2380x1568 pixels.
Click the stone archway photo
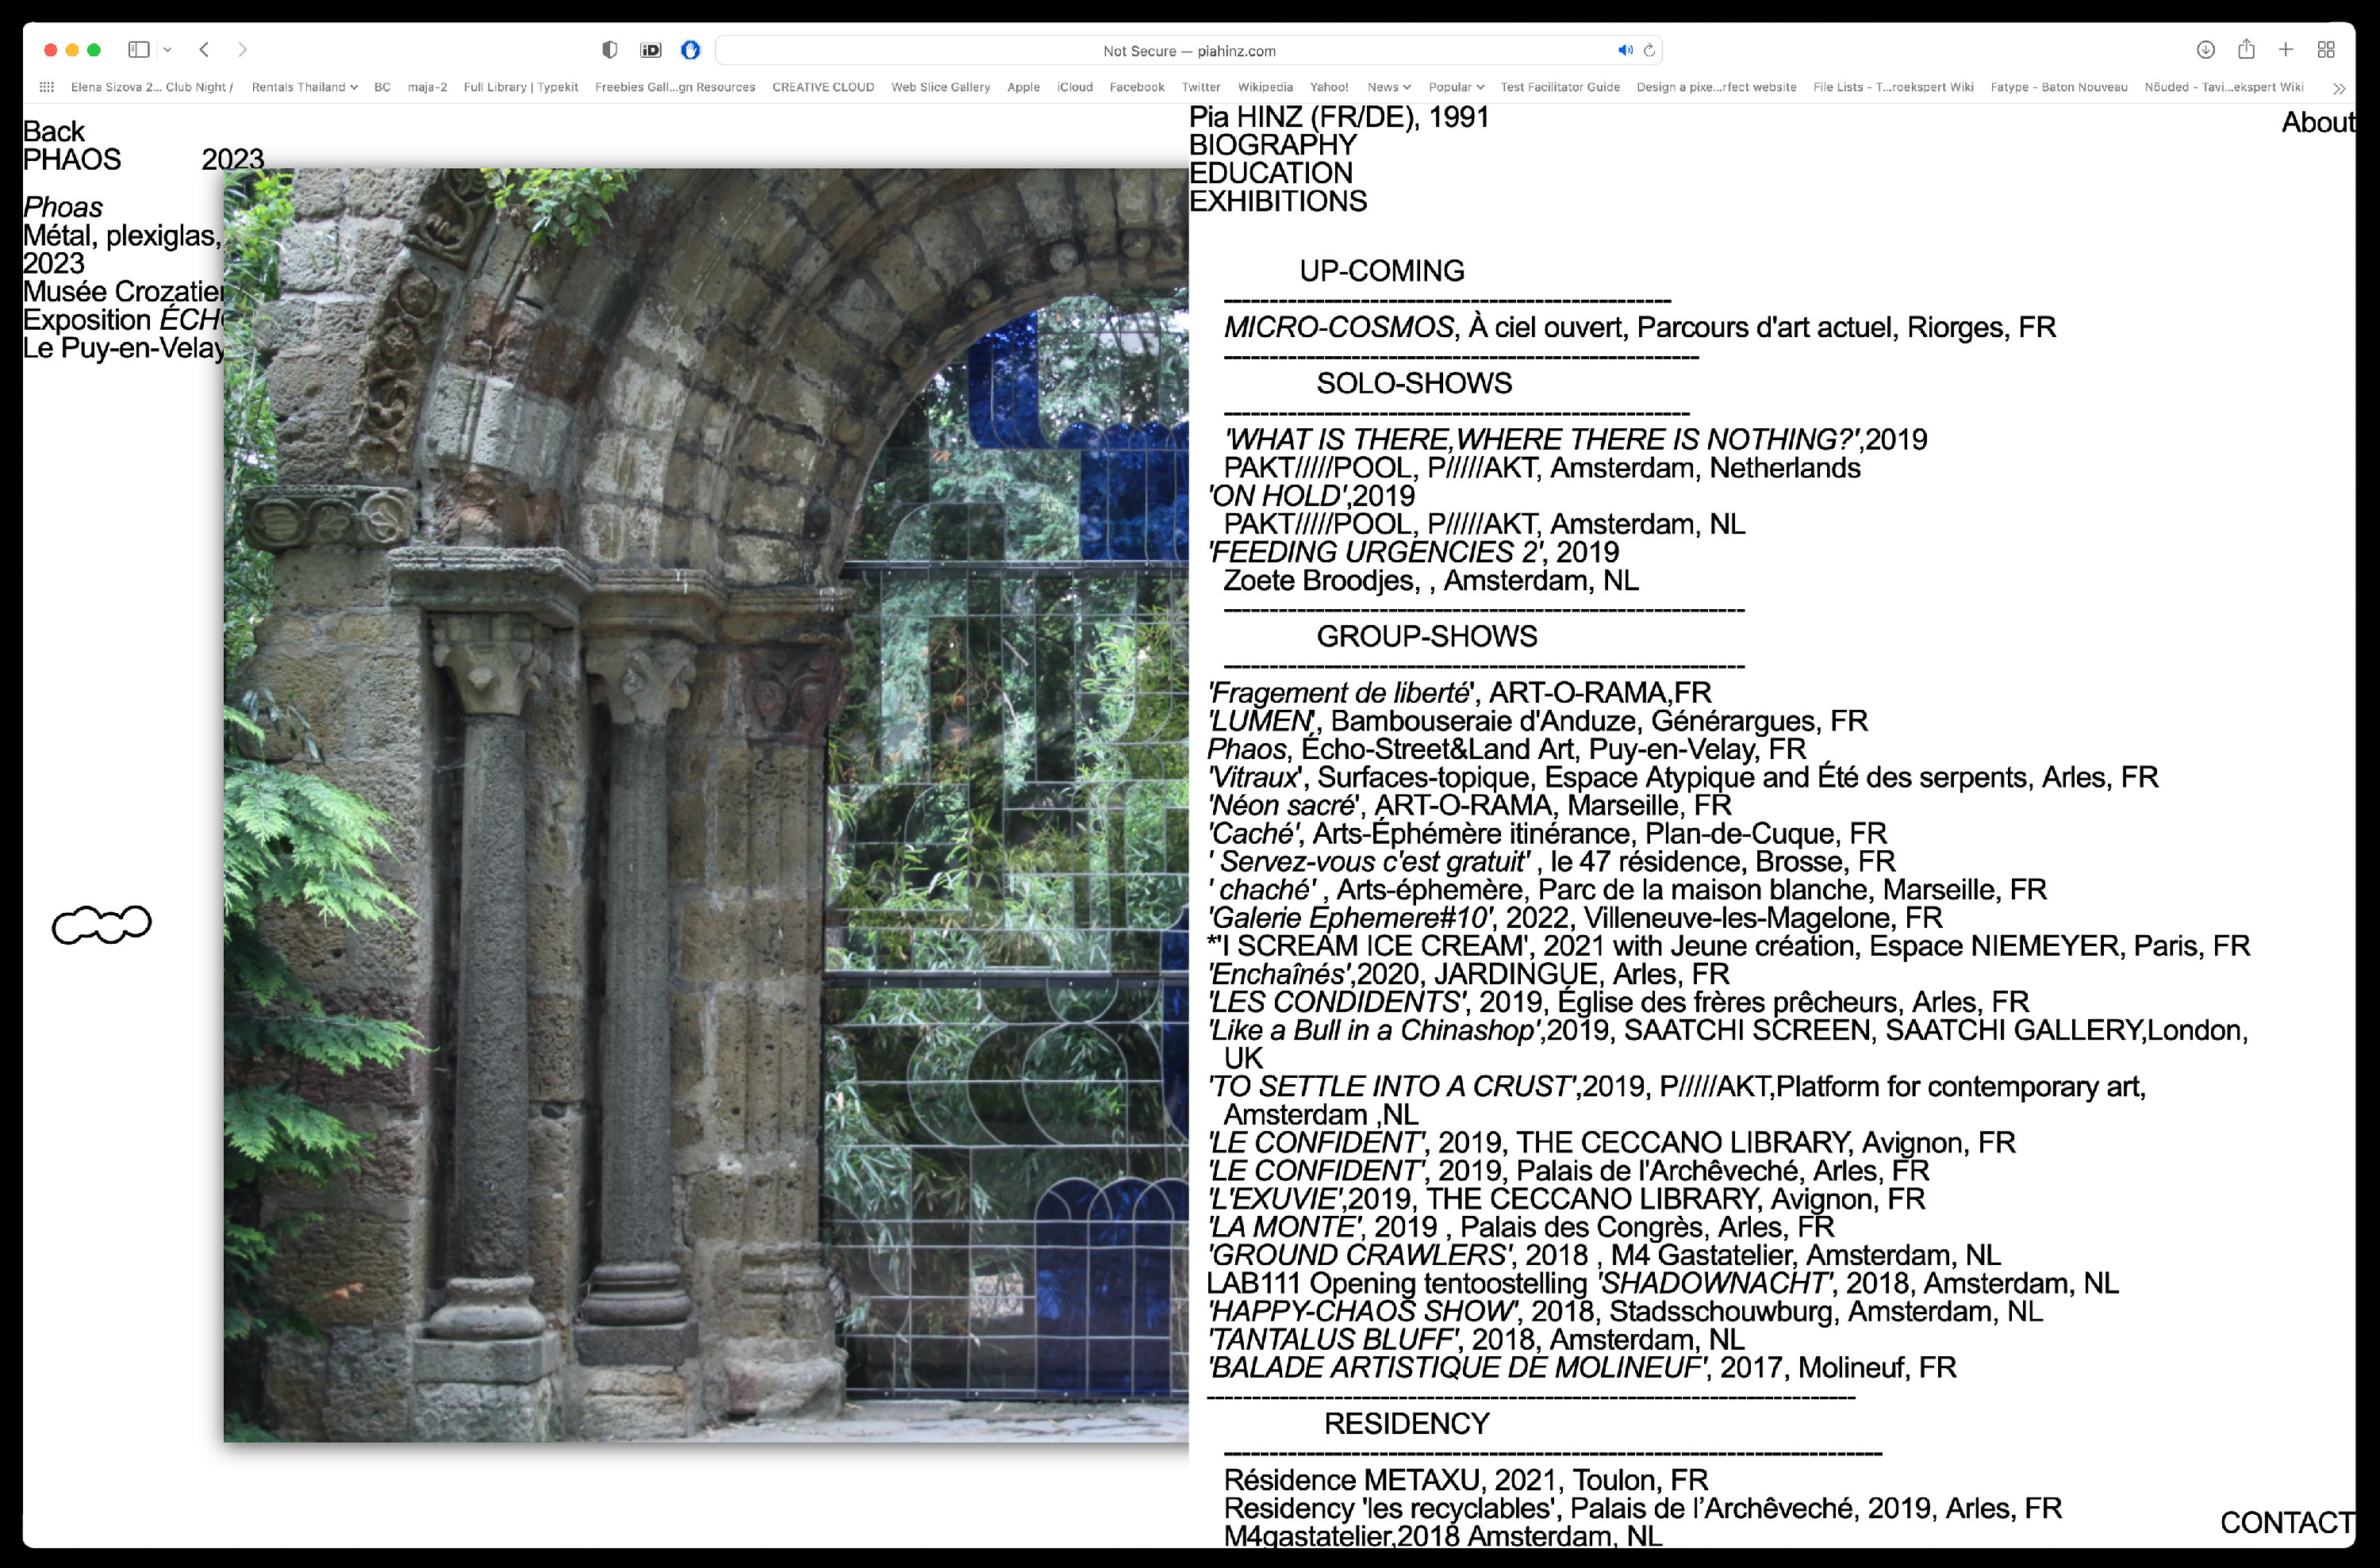(706, 805)
